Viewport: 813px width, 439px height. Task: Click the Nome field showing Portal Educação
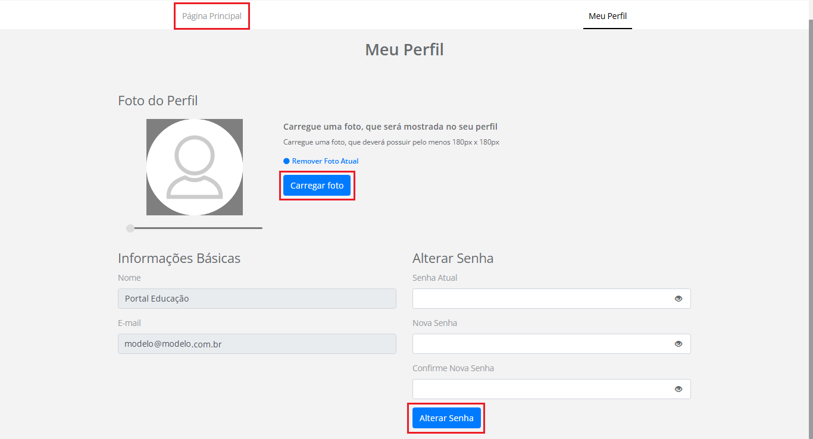point(257,299)
